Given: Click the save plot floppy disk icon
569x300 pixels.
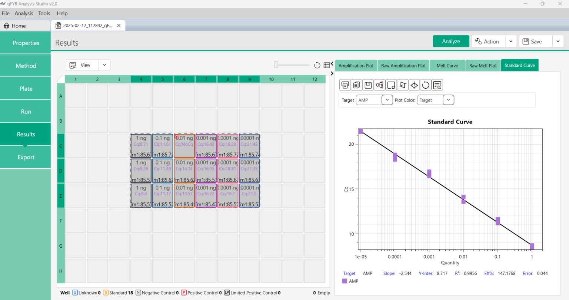Looking at the screenshot, I should click(x=368, y=85).
